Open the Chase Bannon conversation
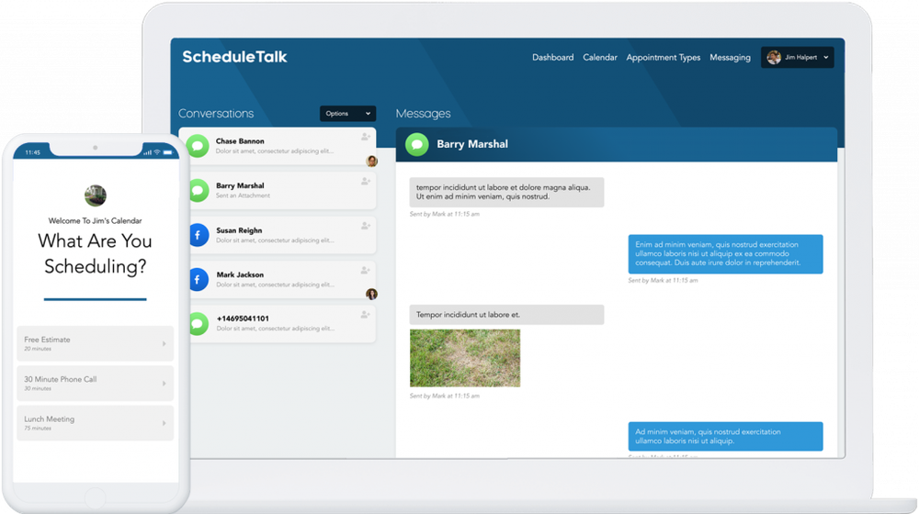This screenshot has width=919, height=514. [x=278, y=146]
